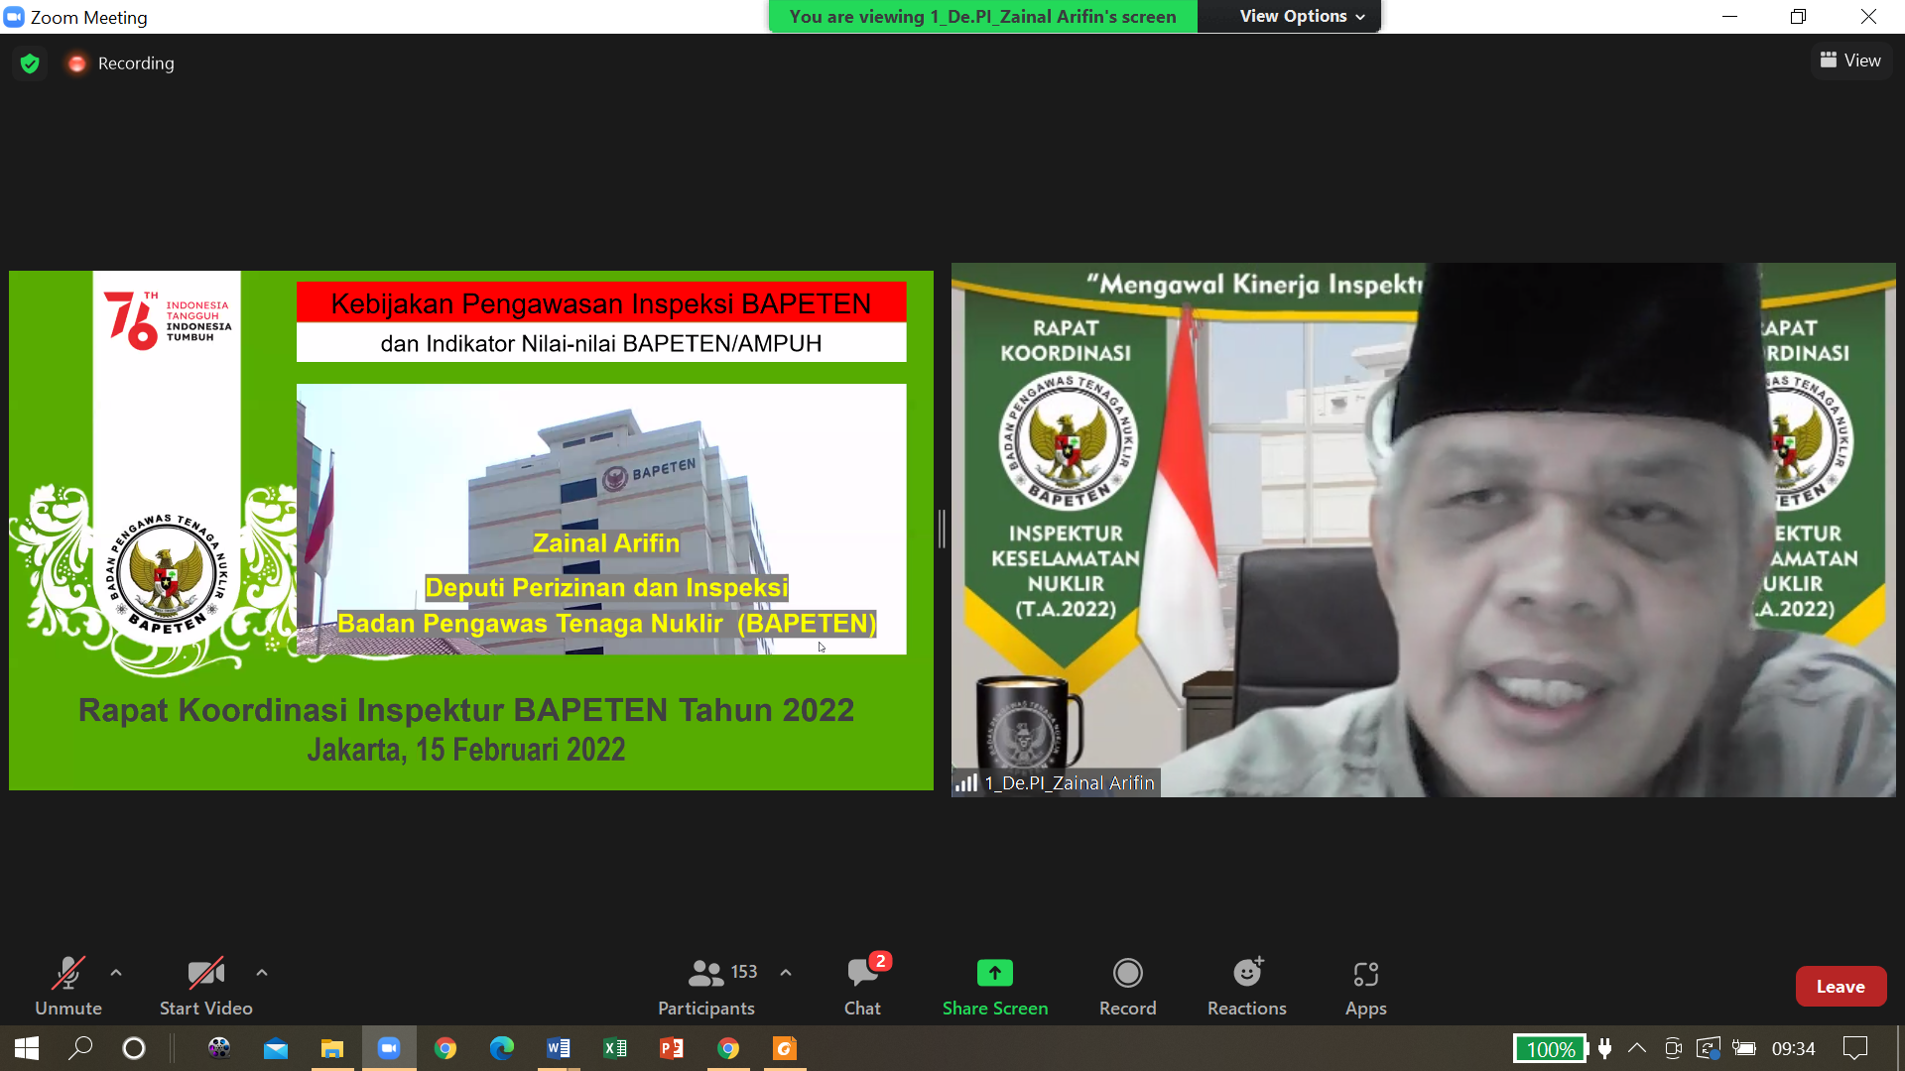
Task: Open the Meet Now tray icon
Action: pyautogui.click(x=1673, y=1048)
